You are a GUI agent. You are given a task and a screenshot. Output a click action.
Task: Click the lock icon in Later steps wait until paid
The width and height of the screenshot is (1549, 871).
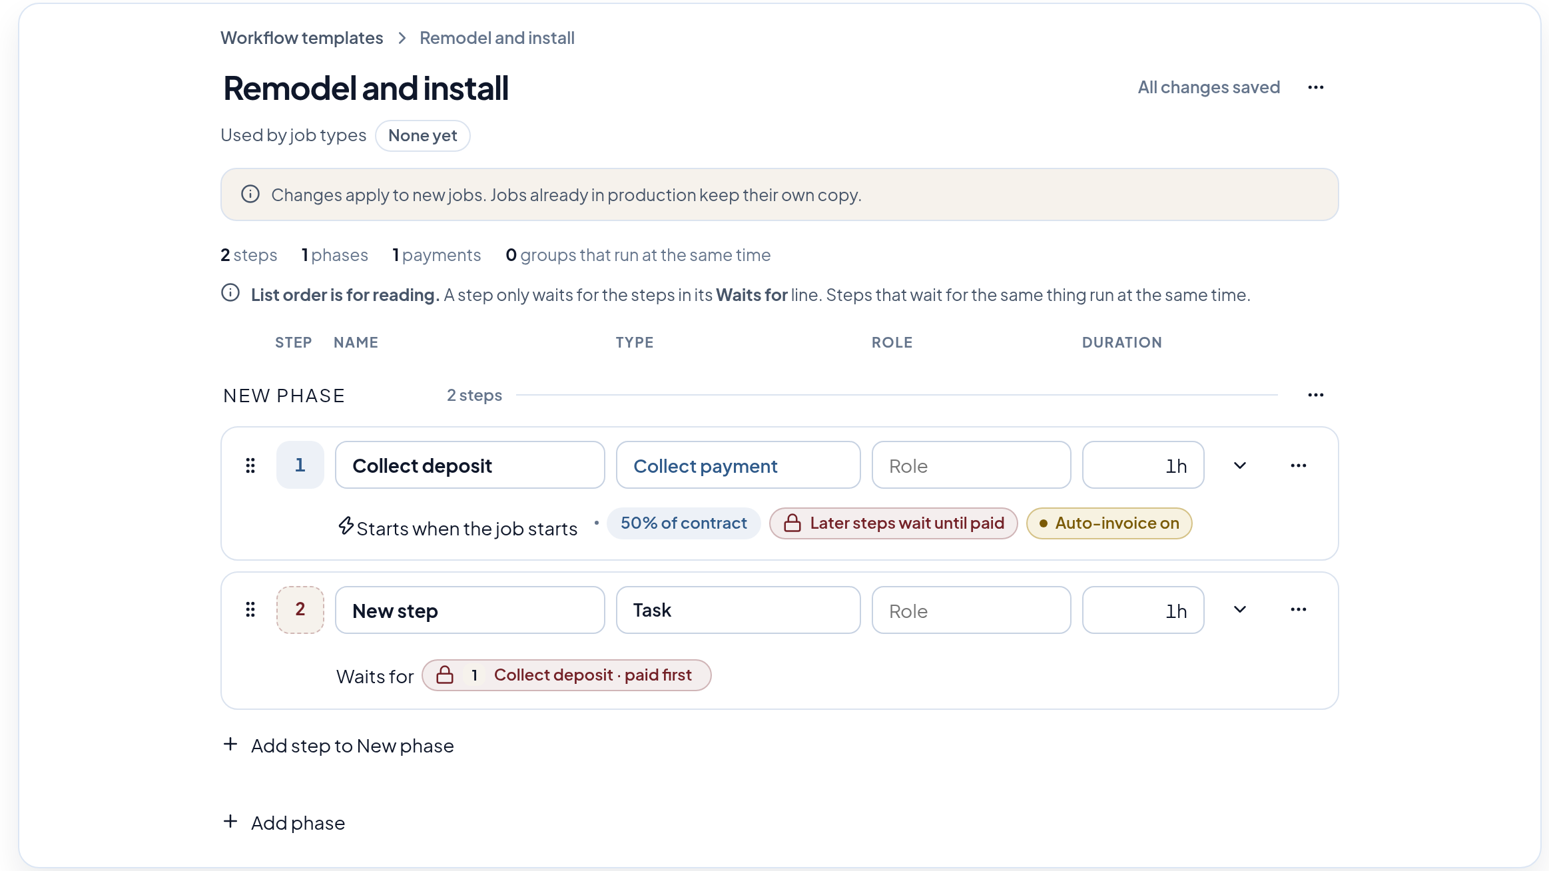pos(792,523)
